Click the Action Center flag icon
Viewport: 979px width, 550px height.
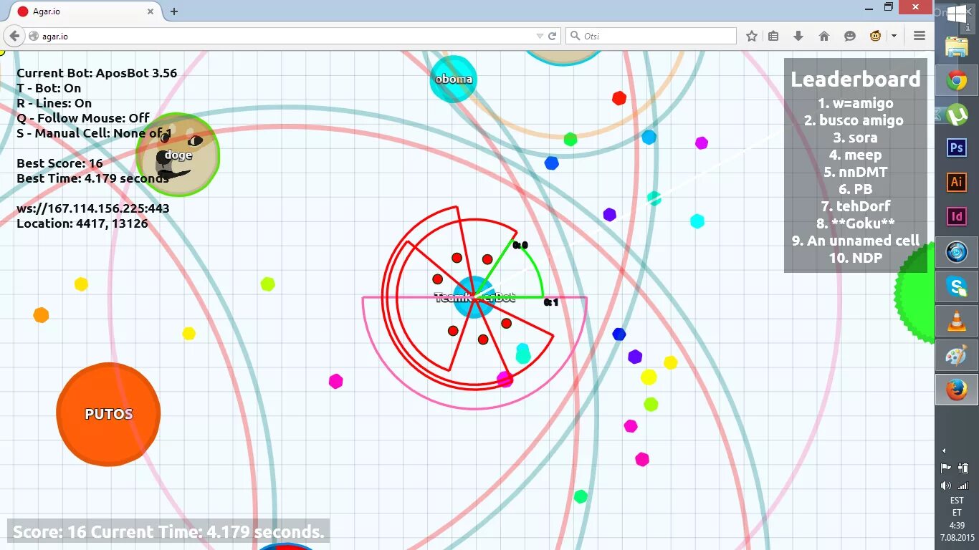(x=946, y=468)
